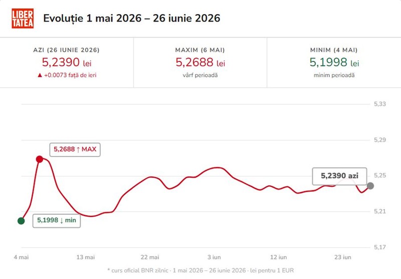Select the red maximum point marker

point(40,159)
